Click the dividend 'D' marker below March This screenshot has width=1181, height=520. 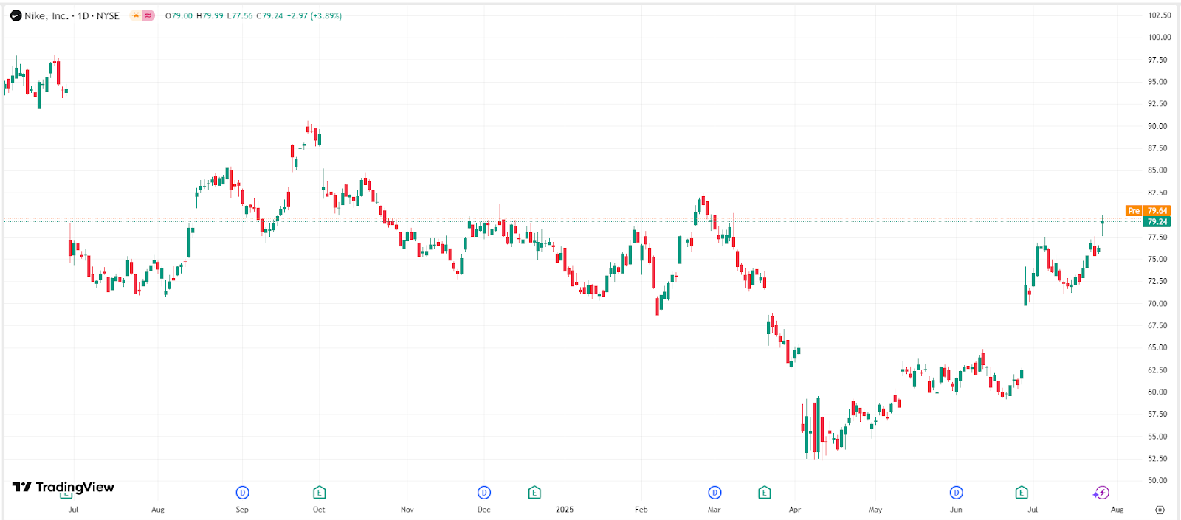714,492
